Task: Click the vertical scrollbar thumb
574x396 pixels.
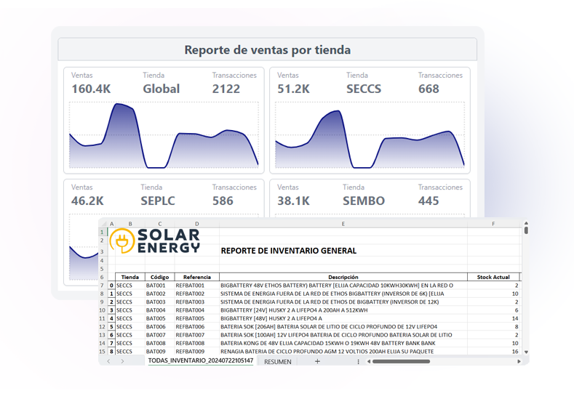Action: (526, 230)
